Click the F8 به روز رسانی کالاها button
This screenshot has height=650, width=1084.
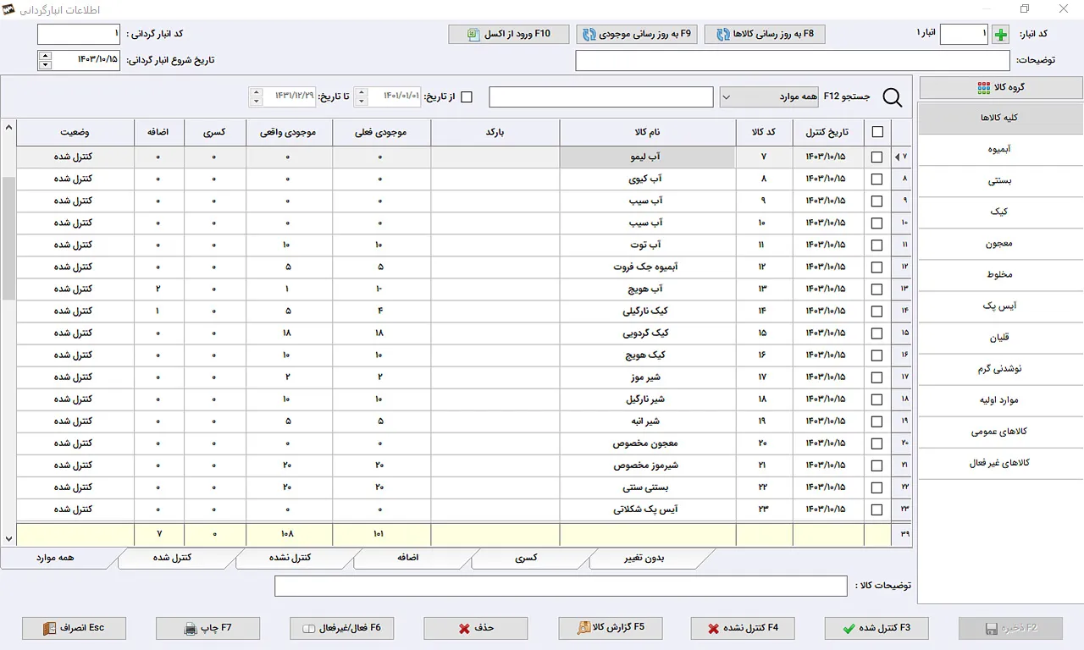point(765,34)
